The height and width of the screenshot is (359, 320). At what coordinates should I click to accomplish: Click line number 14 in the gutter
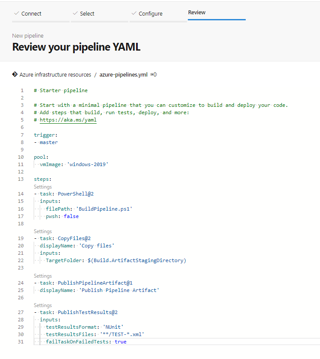click(x=21, y=194)
